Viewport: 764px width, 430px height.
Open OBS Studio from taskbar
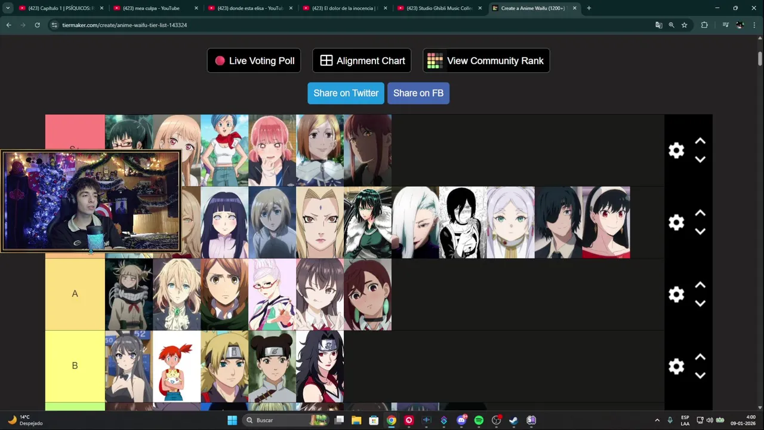pyautogui.click(x=497, y=420)
